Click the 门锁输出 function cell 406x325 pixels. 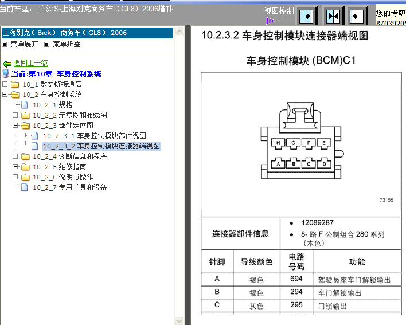click(x=357, y=306)
